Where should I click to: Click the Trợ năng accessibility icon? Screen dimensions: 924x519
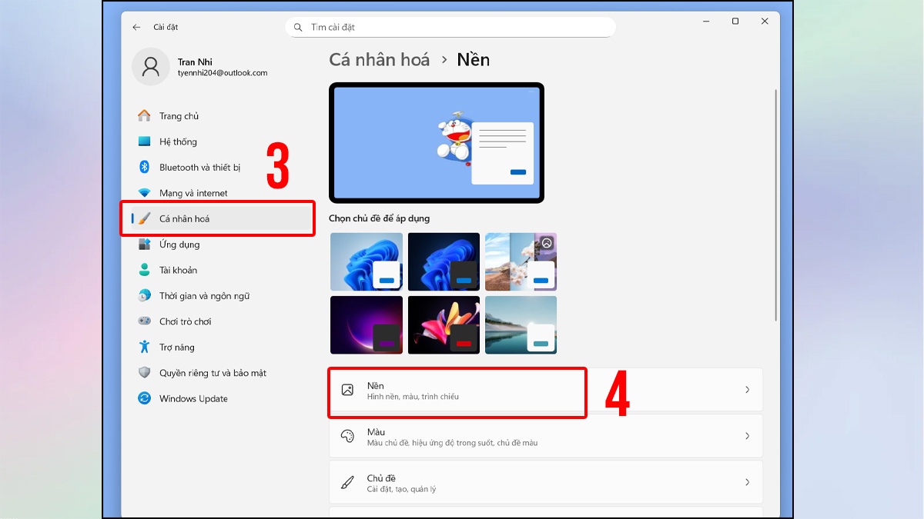coord(144,347)
